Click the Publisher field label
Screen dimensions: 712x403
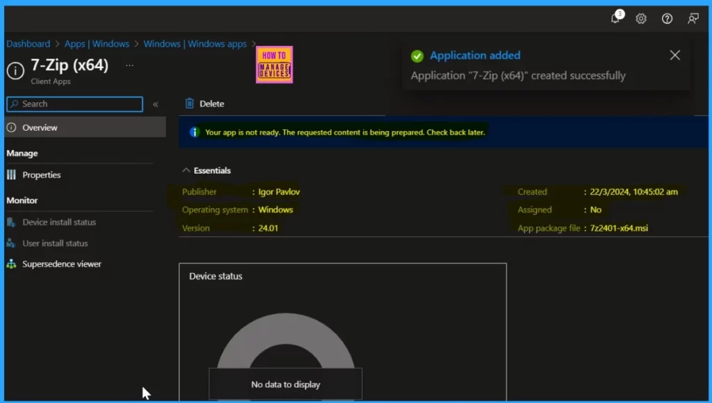199,192
